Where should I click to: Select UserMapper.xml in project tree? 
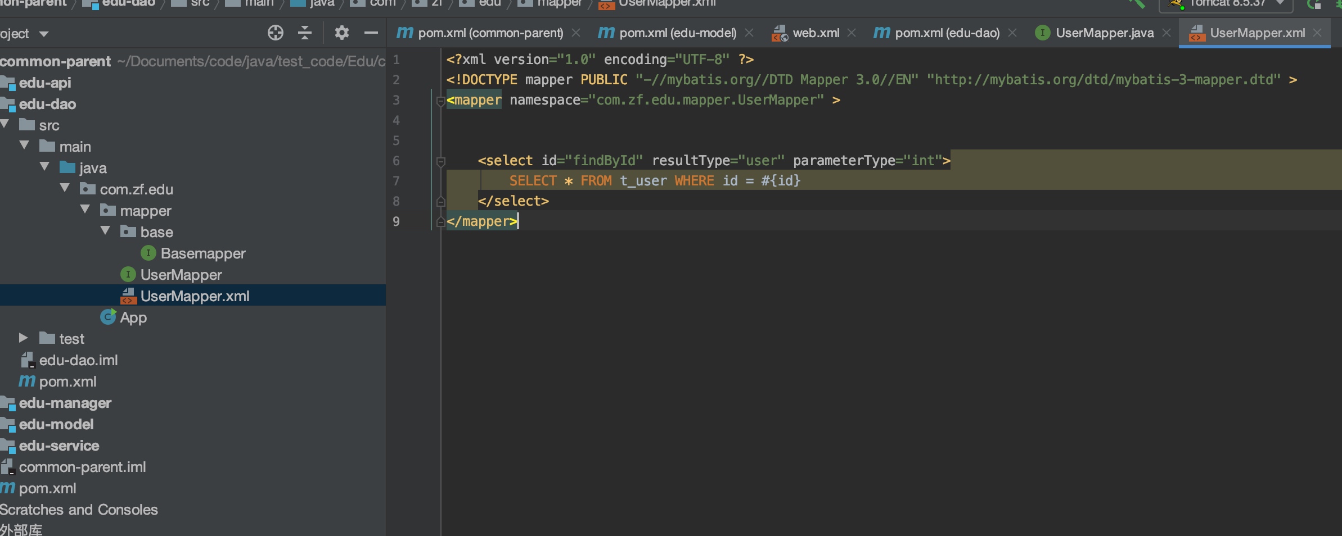click(x=195, y=296)
